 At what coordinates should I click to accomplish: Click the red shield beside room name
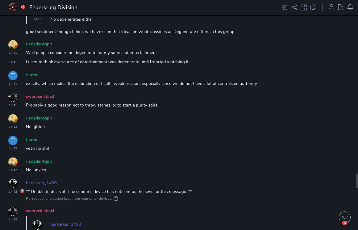[x=23, y=7]
